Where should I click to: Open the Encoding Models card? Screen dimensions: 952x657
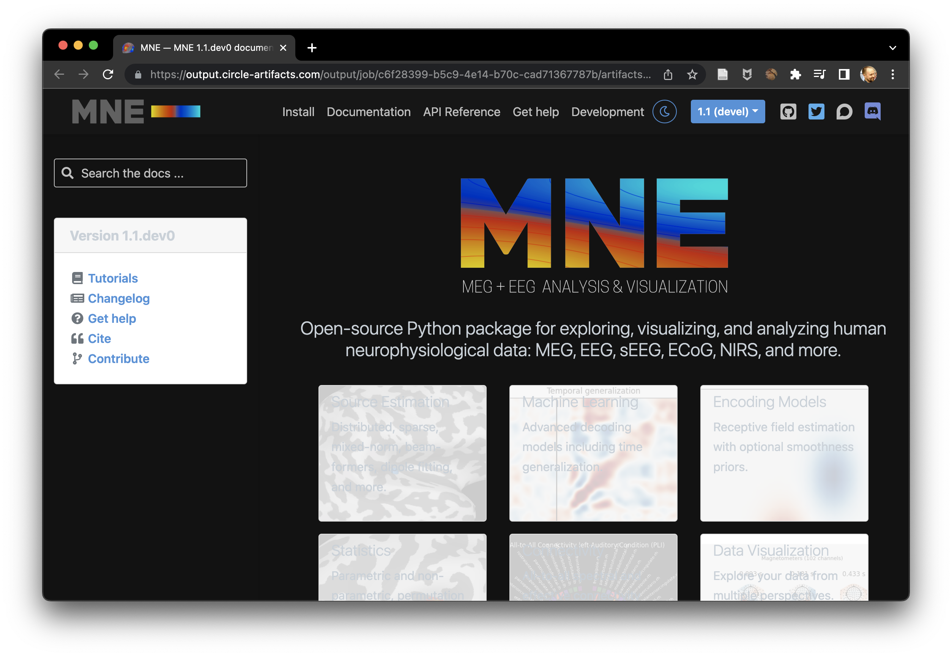click(x=784, y=453)
